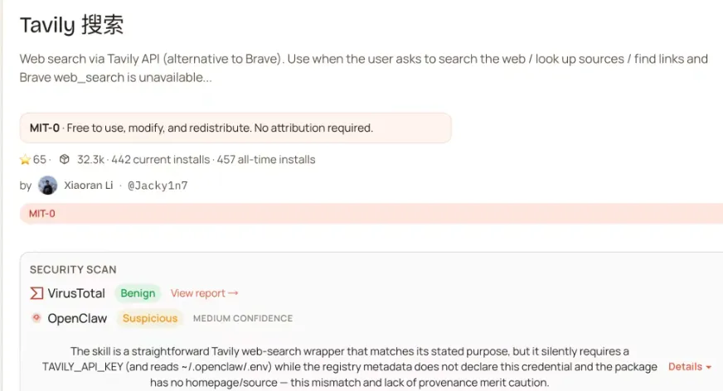Click the OpenClaw logo icon

[36, 318]
